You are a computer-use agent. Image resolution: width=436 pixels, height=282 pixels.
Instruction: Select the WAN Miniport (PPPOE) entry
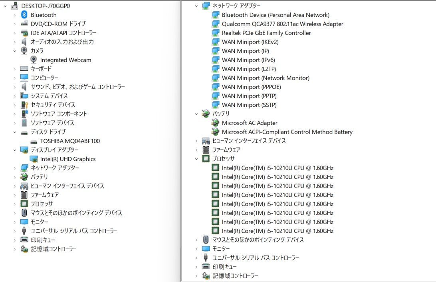point(252,87)
